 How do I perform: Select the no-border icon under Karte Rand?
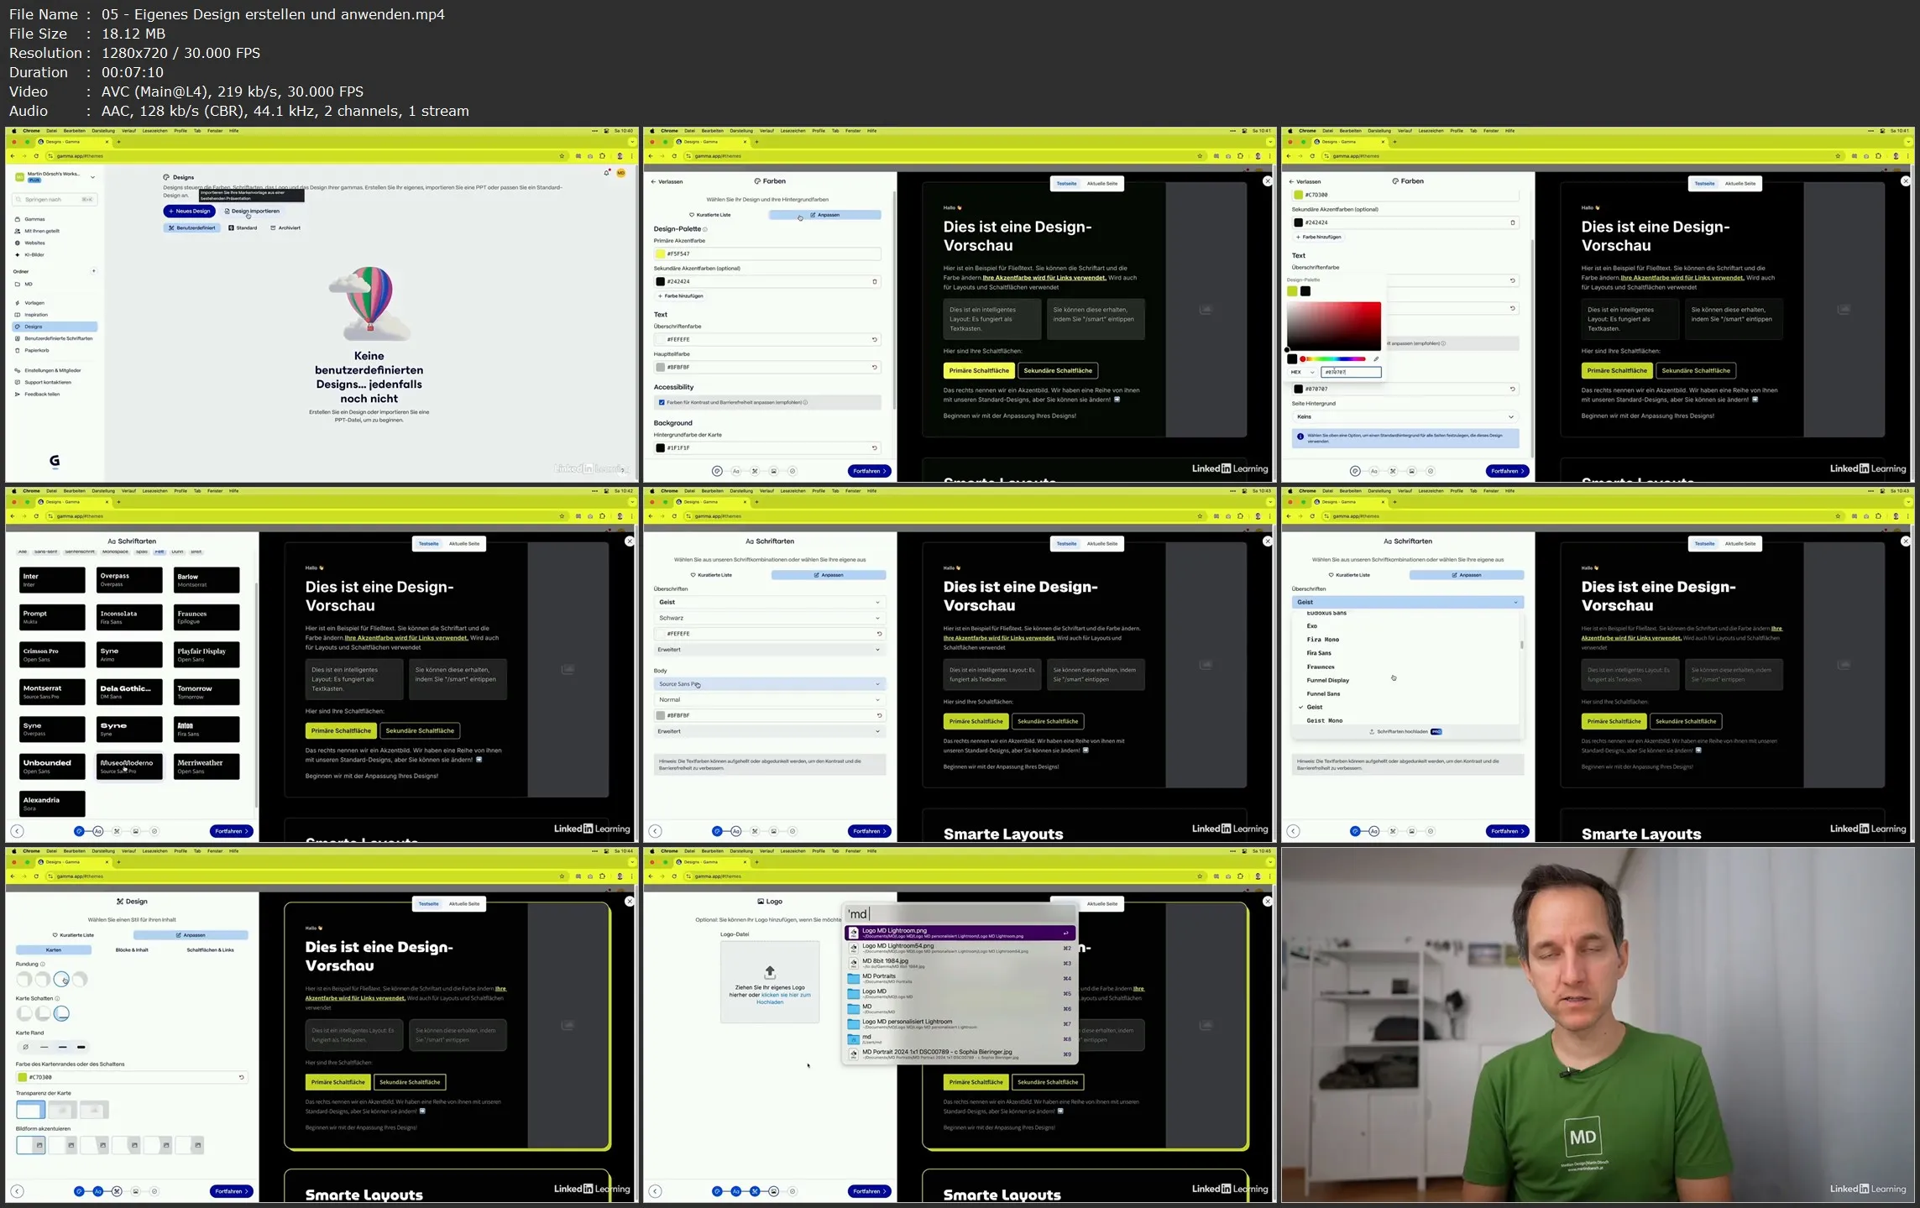click(x=26, y=1047)
